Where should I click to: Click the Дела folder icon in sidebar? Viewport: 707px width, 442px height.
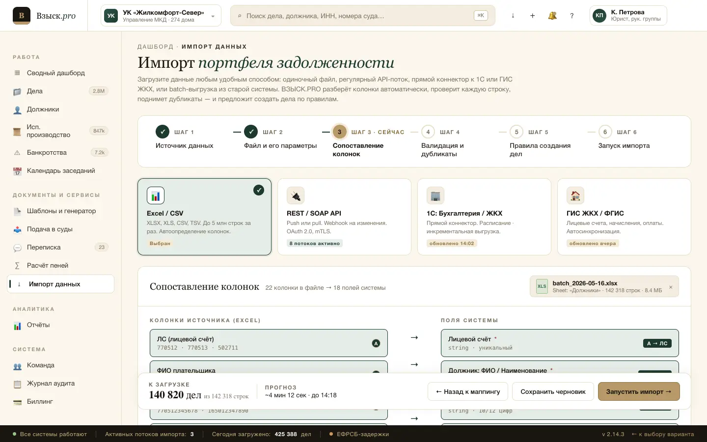[x=17, y=91]
